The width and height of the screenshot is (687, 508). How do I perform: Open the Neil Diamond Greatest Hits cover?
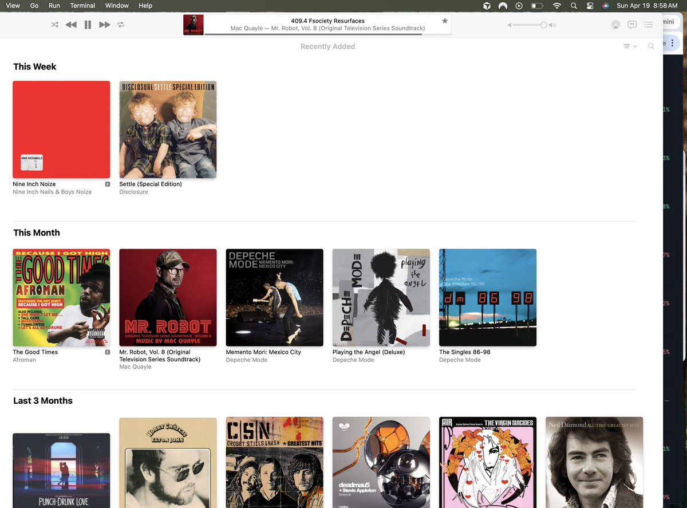[594, 463]
